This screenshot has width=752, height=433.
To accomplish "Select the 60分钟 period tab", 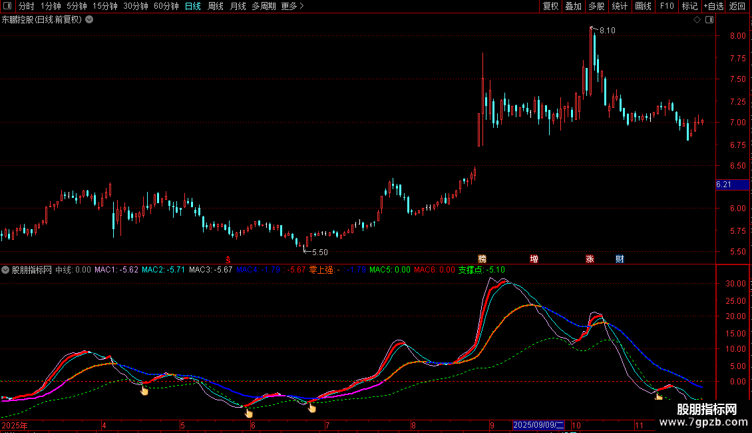I will [166, 6].
